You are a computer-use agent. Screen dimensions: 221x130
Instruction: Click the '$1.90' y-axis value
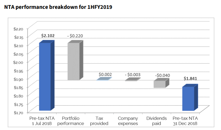[18, 79]
